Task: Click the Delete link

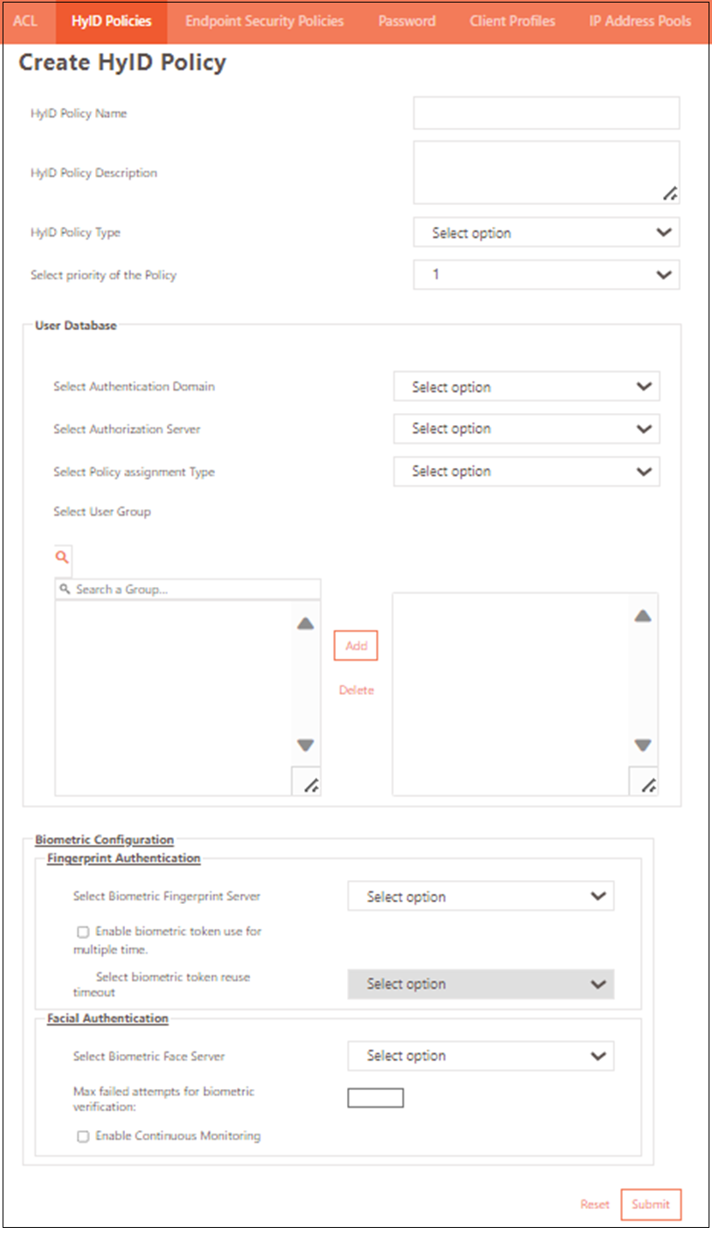Action: [x=356, y=690]
